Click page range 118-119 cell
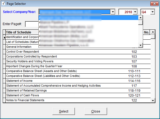This screenshot has height=119, width=160. pos(134,90)
